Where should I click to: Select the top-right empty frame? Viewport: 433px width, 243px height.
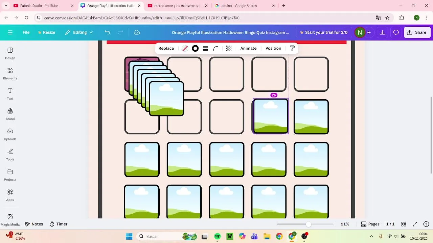coord(311,74)
